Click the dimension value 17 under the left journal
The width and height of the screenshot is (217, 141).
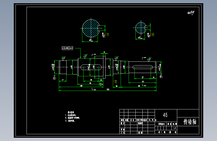coord(63,80)
